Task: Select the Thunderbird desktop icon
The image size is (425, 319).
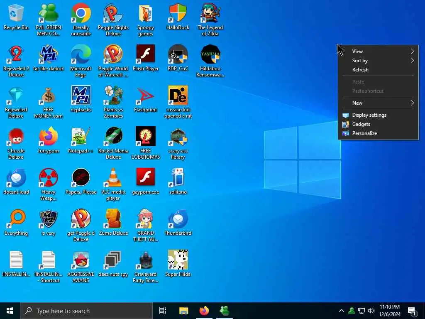Action: pos(178,218)
